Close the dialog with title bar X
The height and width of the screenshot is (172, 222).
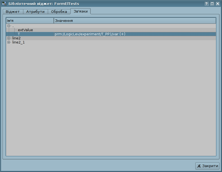coord(218,4)
